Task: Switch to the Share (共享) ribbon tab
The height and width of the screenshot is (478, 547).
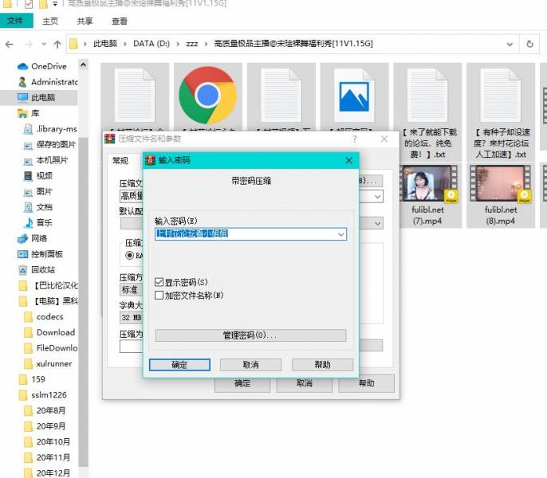Action: click(x=85, y=22)
